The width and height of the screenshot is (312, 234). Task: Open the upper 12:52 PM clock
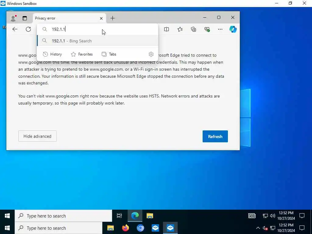tap(286, 215)
